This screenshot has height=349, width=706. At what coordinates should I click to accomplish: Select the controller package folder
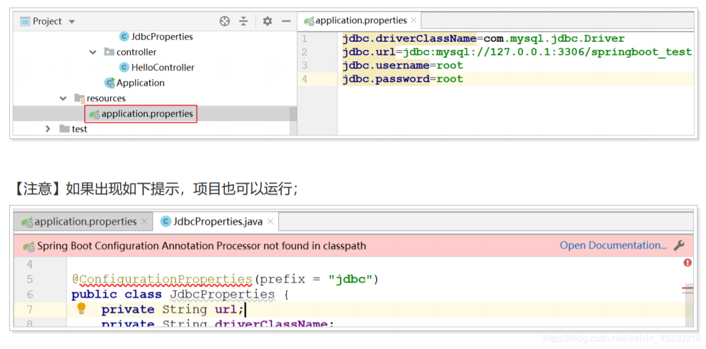(x=136, y=52)
